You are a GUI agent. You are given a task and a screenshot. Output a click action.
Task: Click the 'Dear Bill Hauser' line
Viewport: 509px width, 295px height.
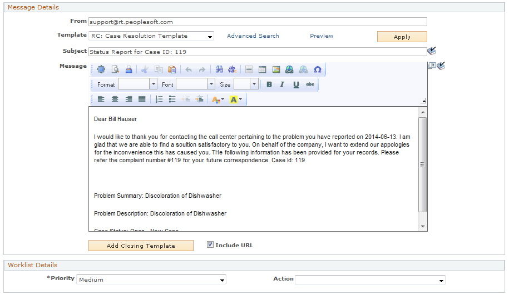point(116,119)
